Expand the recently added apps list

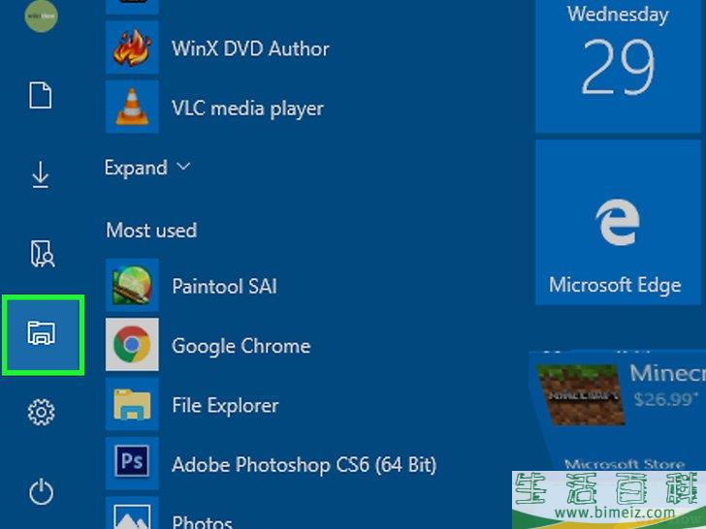pyautogui.click(x=147, y=168)
